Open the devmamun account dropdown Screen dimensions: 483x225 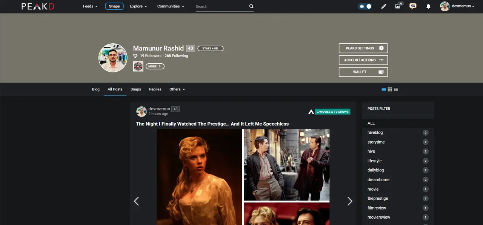pyautogui.click(x=463, y=6)
